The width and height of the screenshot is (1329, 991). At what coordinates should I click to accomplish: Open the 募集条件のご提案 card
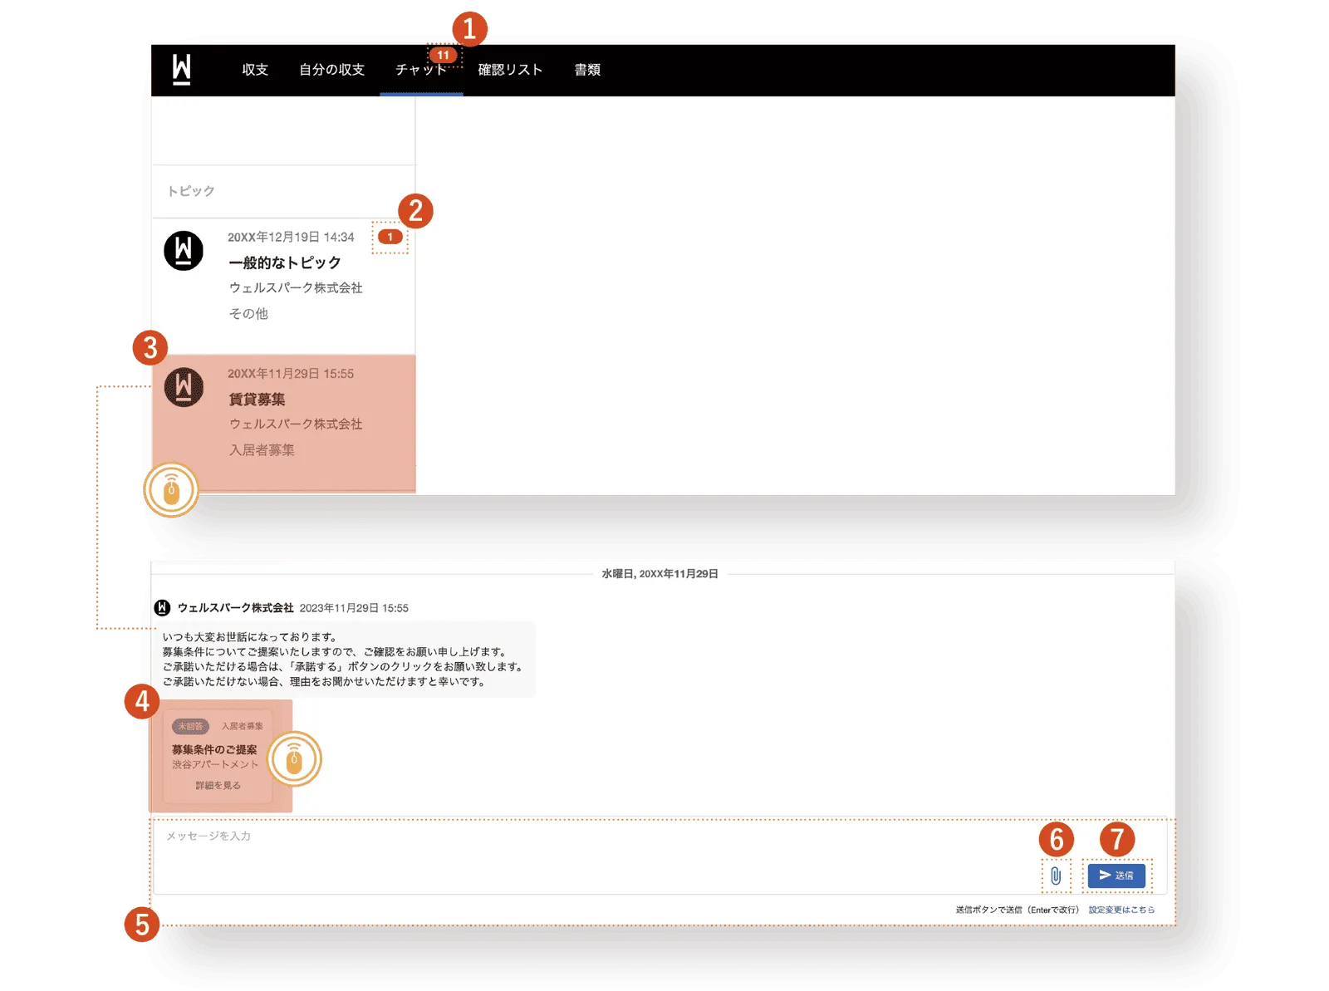tap(219, 757)
